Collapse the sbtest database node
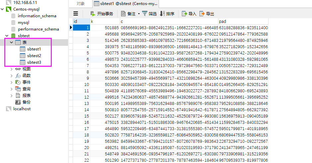The height and width of the screenshot is (163, 312). tap(7, 36)
